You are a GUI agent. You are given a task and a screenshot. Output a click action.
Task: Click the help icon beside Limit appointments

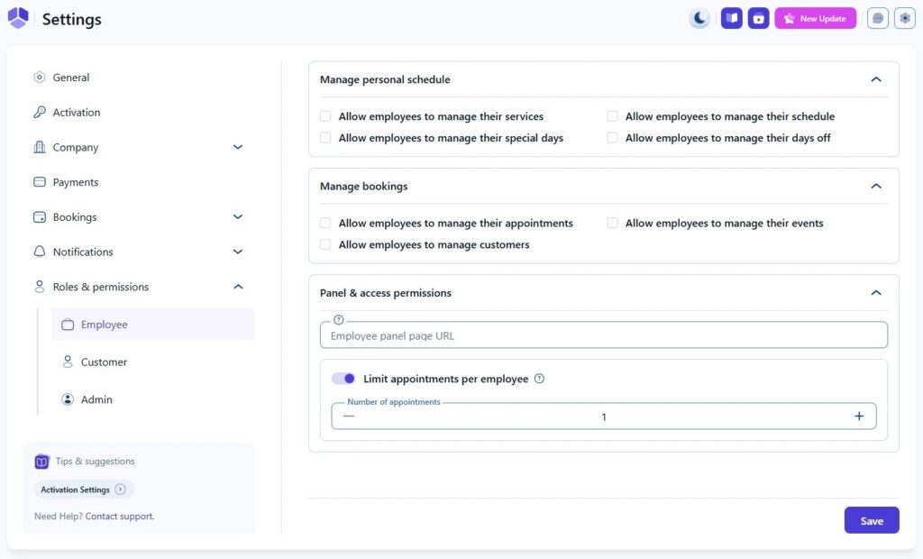pyautogui.click(x=539, y=379)
